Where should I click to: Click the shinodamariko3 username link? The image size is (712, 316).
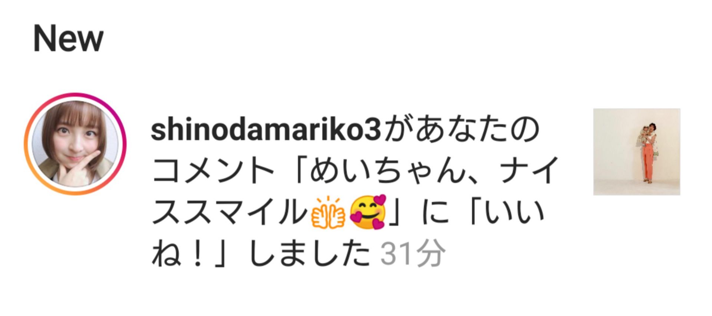point(266,130)
